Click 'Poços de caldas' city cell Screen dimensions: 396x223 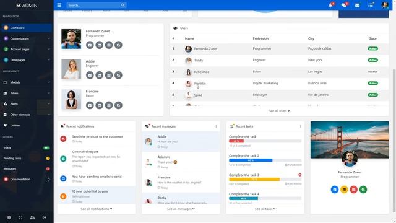click(x=319, y=48)
